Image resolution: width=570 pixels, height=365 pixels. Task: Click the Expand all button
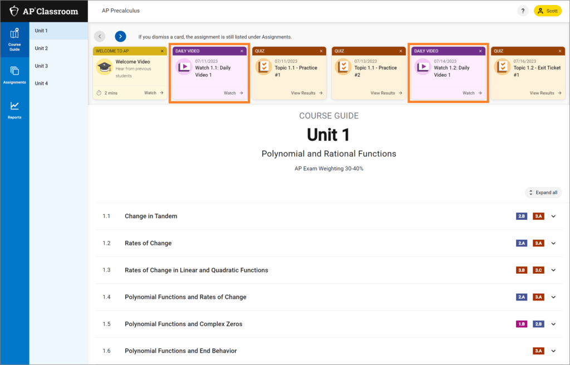[x=543, y=193]
